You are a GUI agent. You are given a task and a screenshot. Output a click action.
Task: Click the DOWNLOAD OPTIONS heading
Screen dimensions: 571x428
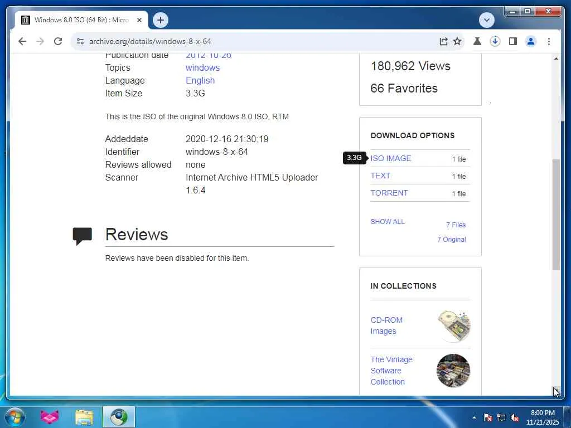click(413, 135)
